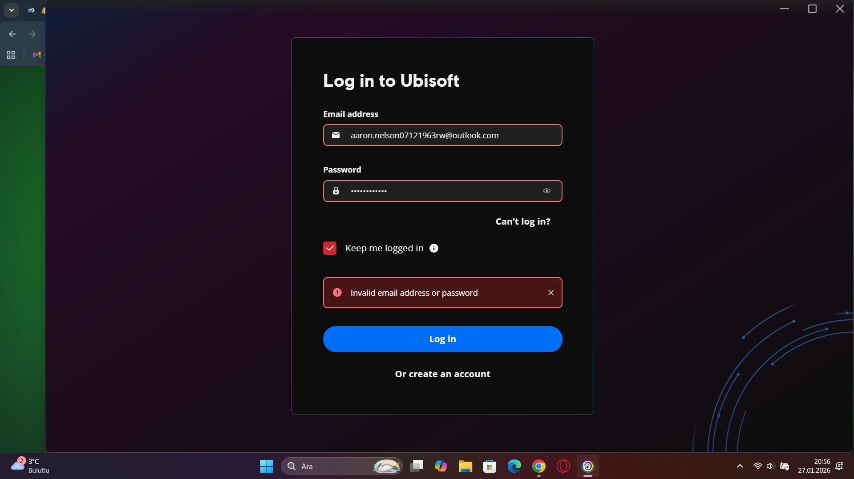The height and width of the screenshot is (479, 854).
Task: Go forward in the browser window behind
Action: pyautogui.click(x=32, y=34)
